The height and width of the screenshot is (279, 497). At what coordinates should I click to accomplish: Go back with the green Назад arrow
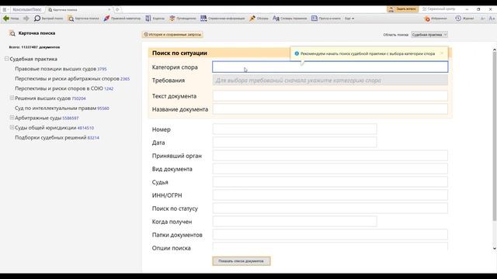click(10, 19)
